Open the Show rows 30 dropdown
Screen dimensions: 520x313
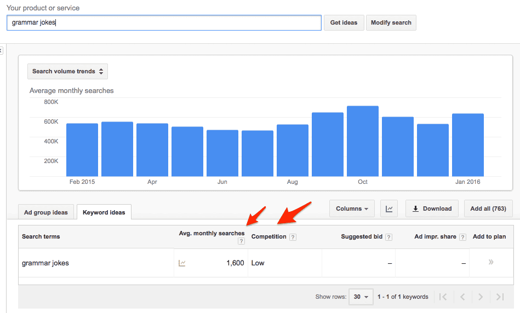[x=361, y=297]
